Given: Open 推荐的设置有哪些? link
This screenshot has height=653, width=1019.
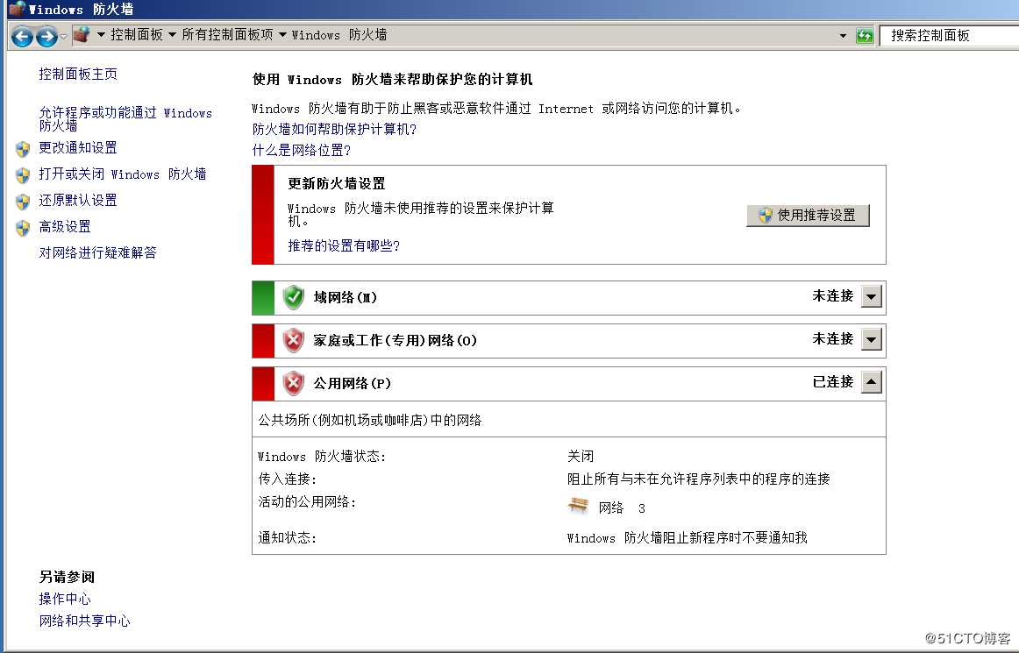Looking at the screenshot, I should point(344,245).
